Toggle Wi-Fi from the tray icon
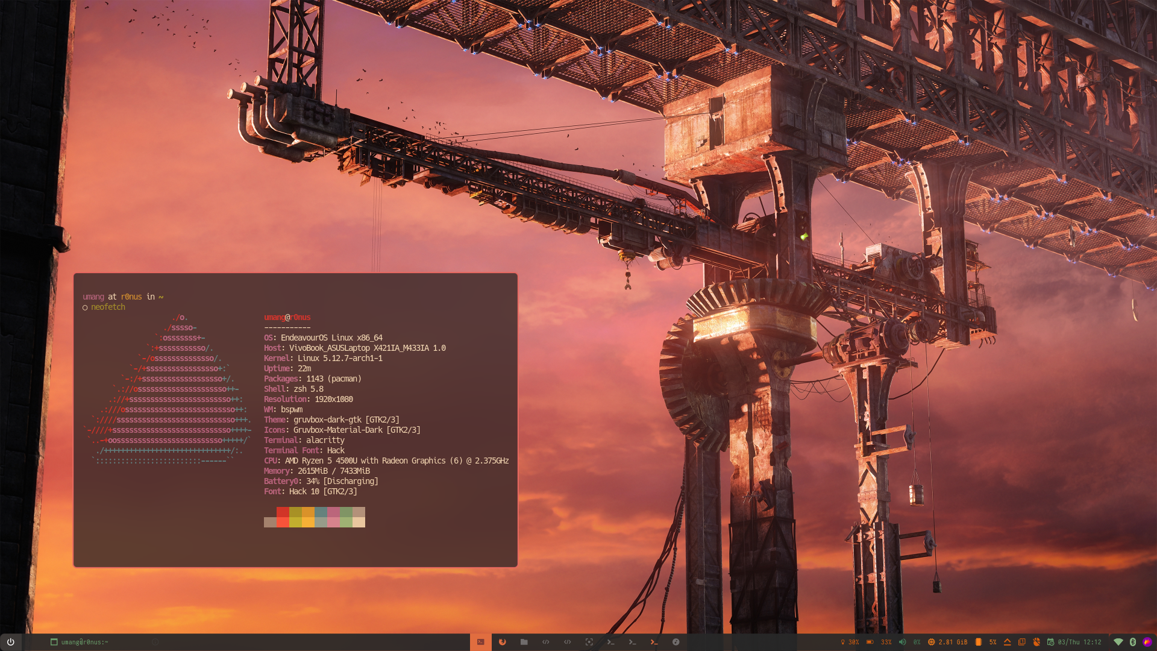 (1118, 642)
